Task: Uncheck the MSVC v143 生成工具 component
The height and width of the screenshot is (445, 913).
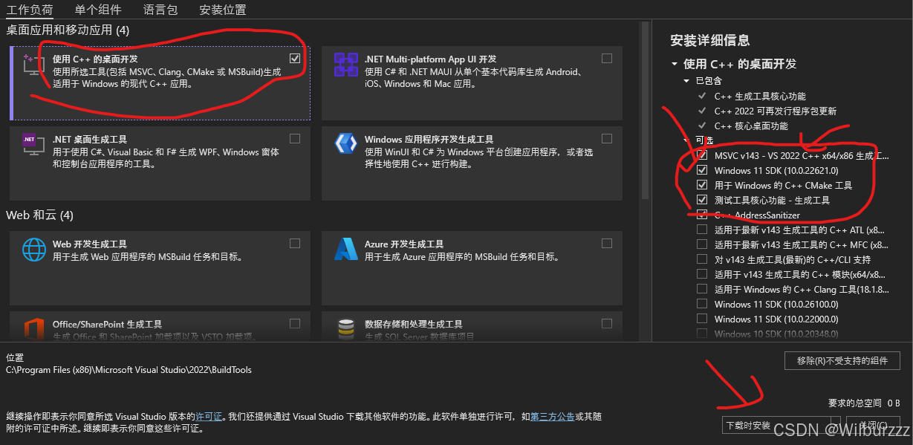Action: pos(702,155)
